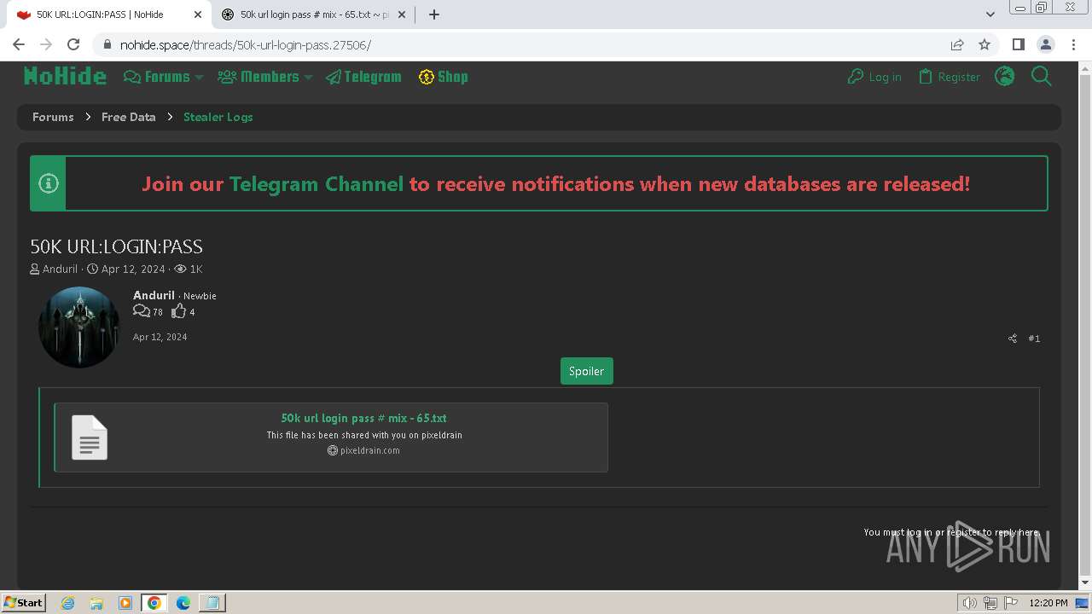This screenshot has height=614, width=1092.
Task: Open the 50k url login pass # mix - 65.txt link
Action: point(363,418)
